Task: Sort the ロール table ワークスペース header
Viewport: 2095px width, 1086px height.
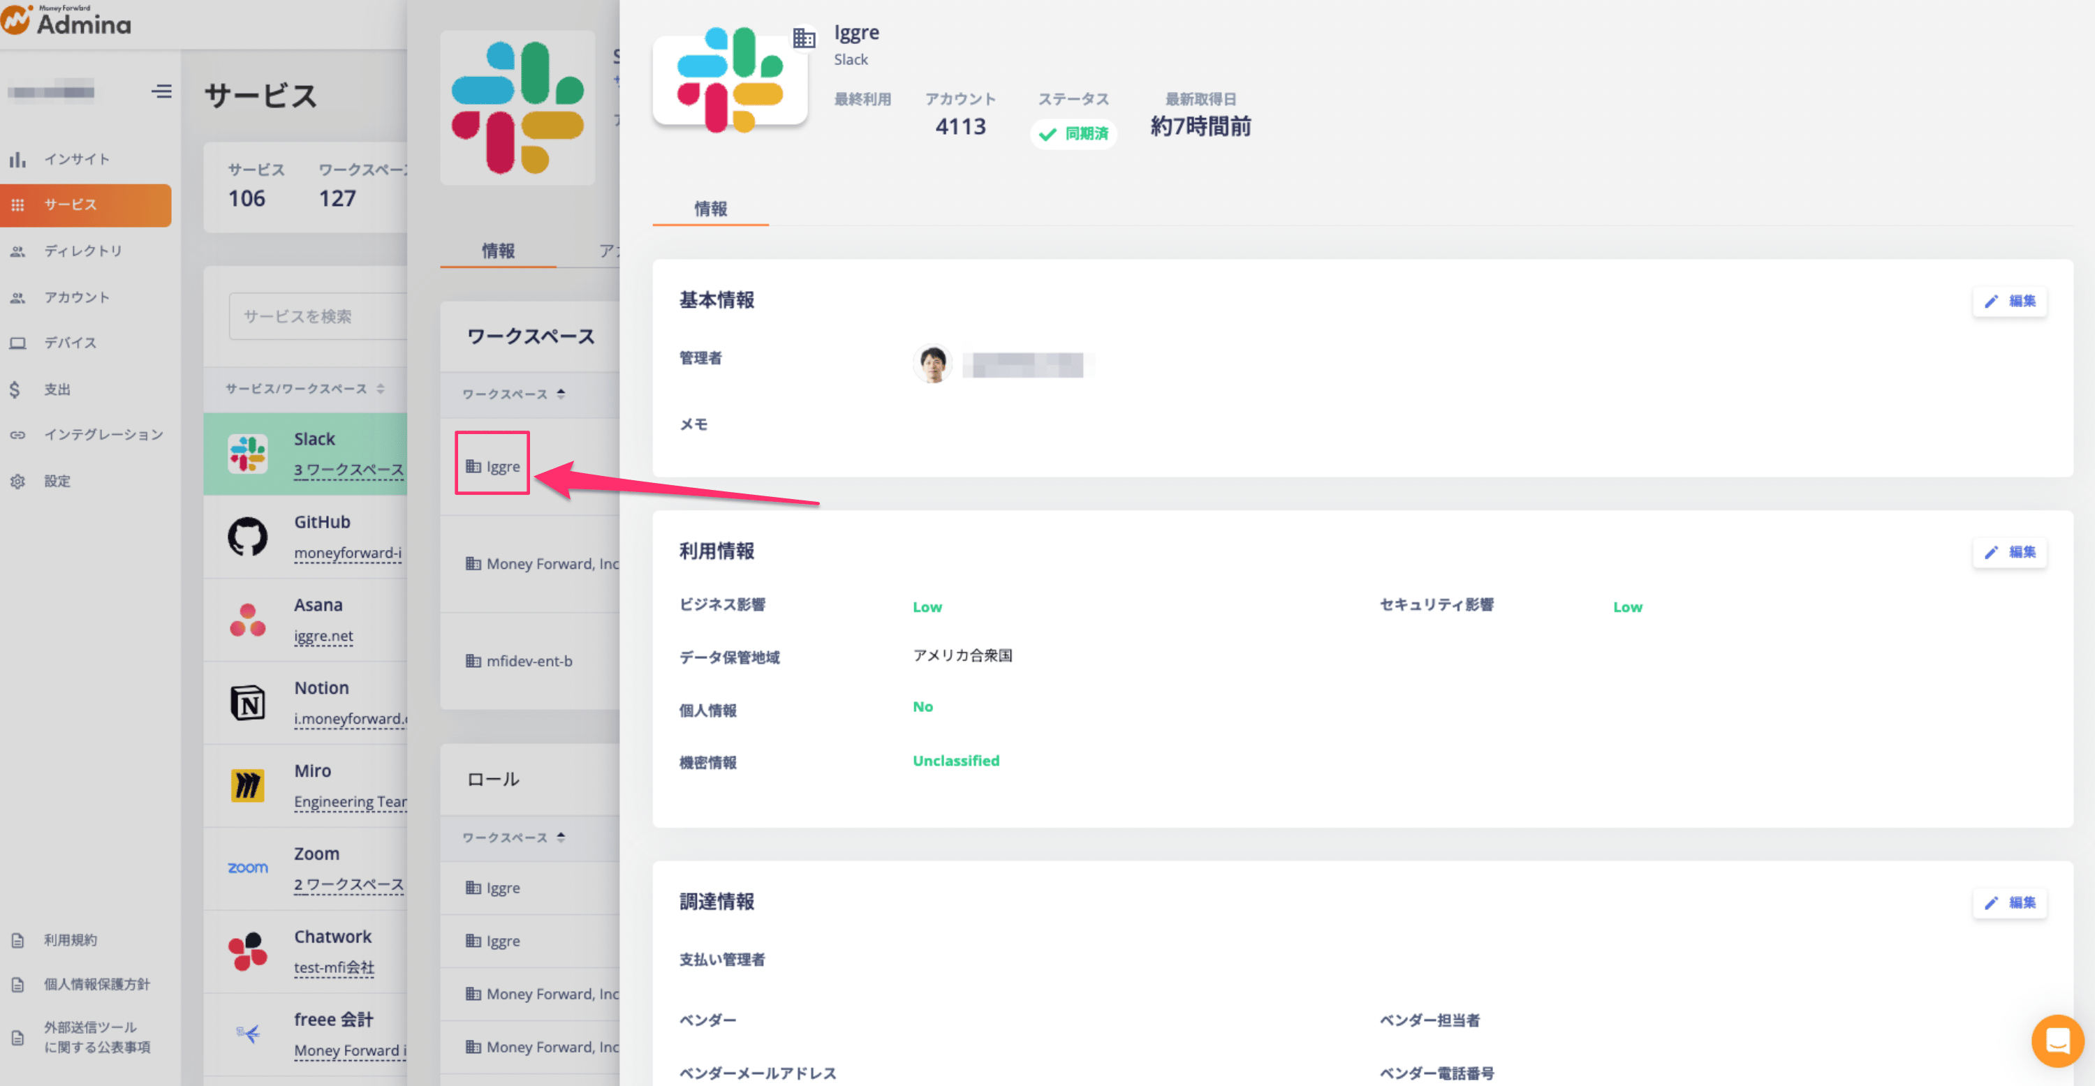Action: point(514,838)
